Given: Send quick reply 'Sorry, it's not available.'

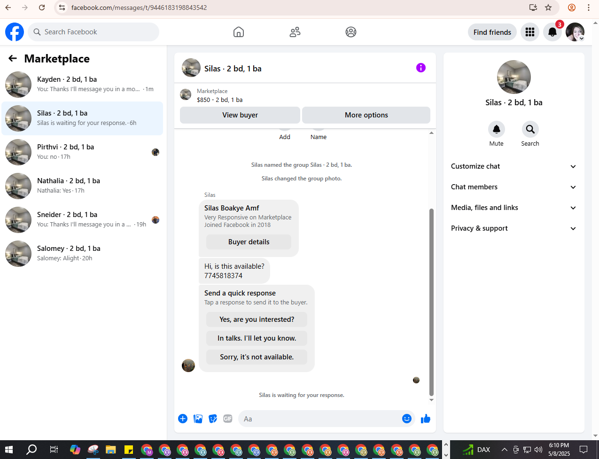Looking at the screenshot, I should (257, 357).
